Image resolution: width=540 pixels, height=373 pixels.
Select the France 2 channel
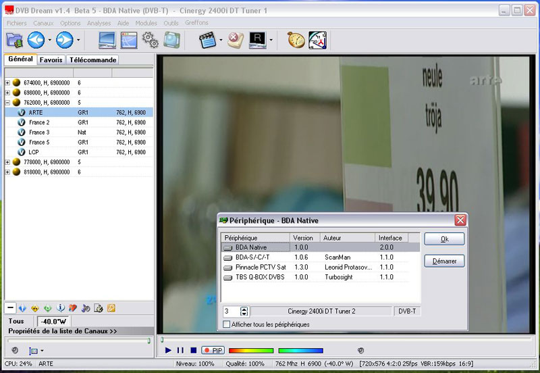pyautogui.click(x=79, y=122)
